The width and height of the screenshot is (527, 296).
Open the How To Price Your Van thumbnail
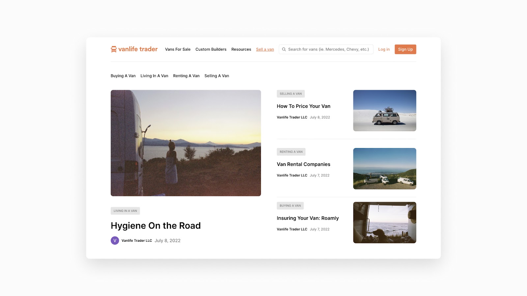[x=385, y=111]
